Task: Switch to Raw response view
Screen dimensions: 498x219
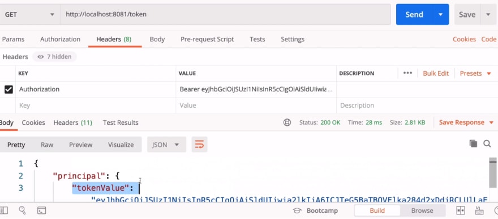Action: pyautogui.click(x=47, y=144)
